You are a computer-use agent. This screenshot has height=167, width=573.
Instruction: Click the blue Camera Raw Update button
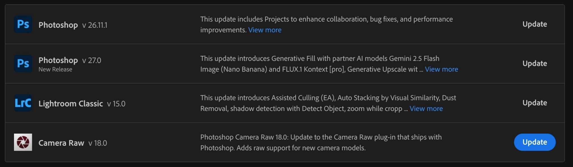coord(534,142)
